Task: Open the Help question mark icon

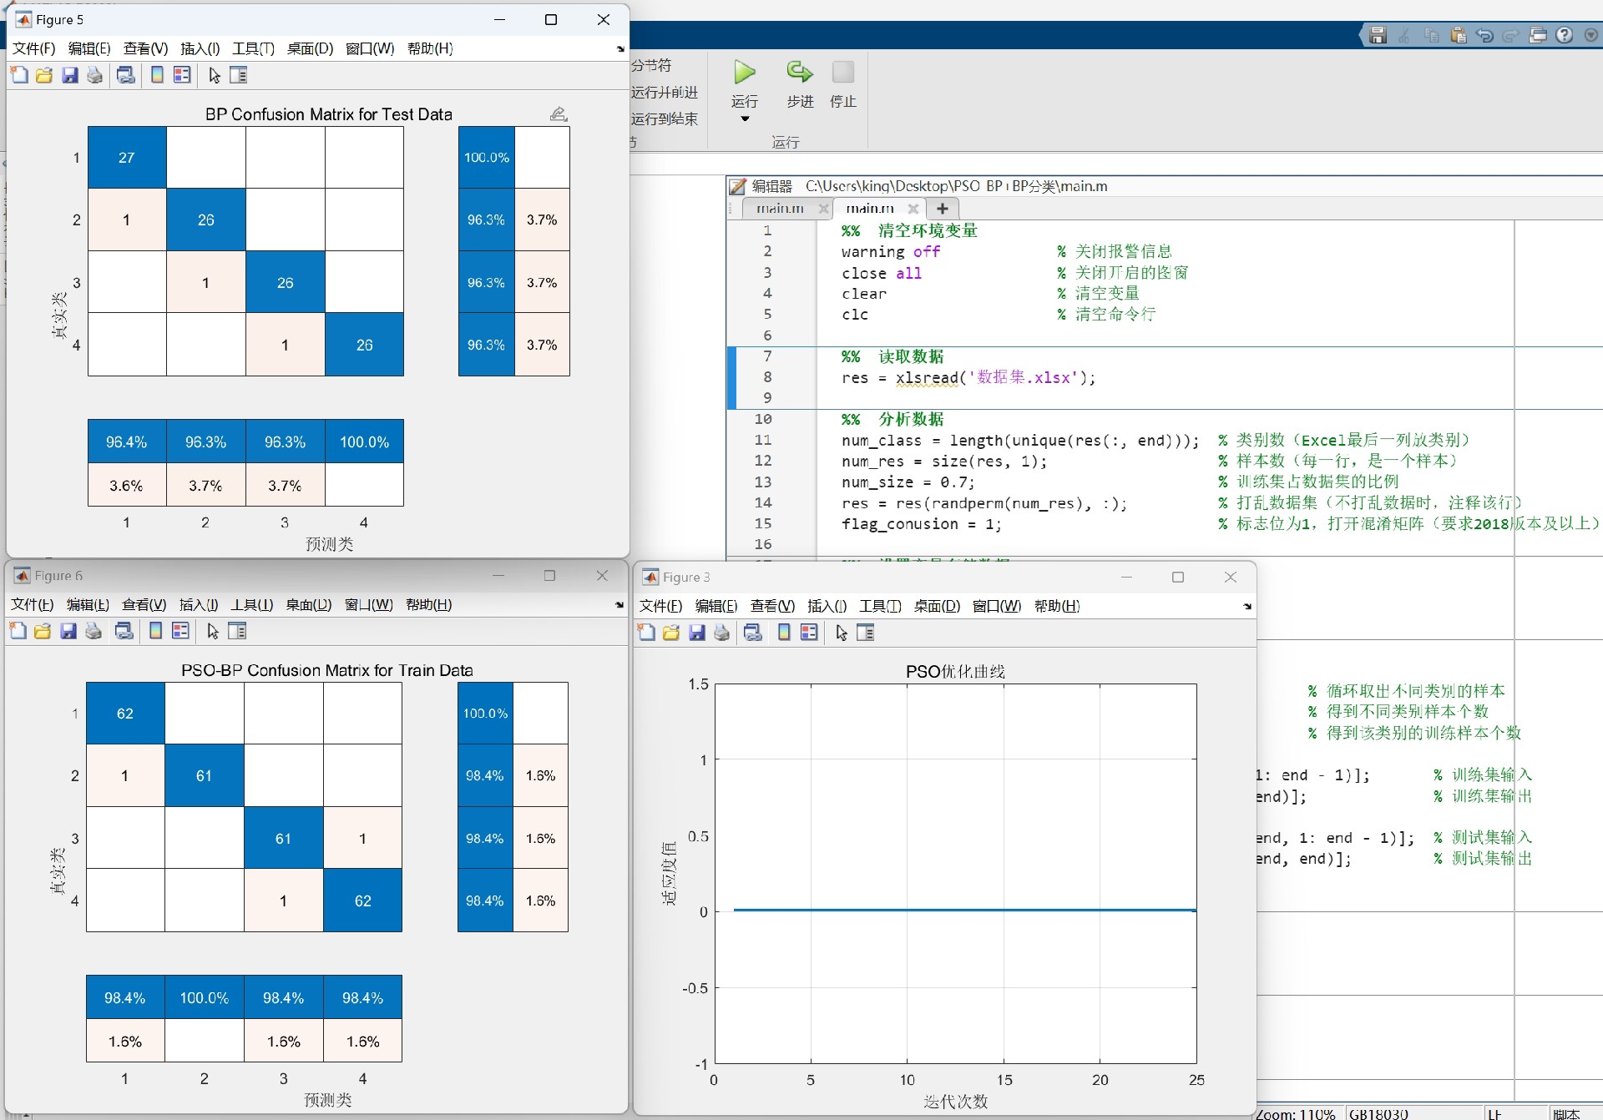Action: pyautogui.click(x=1565, y=35)
